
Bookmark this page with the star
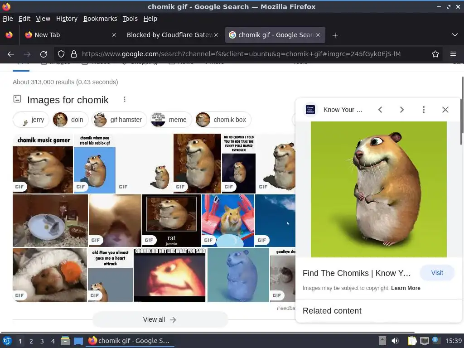435,54
